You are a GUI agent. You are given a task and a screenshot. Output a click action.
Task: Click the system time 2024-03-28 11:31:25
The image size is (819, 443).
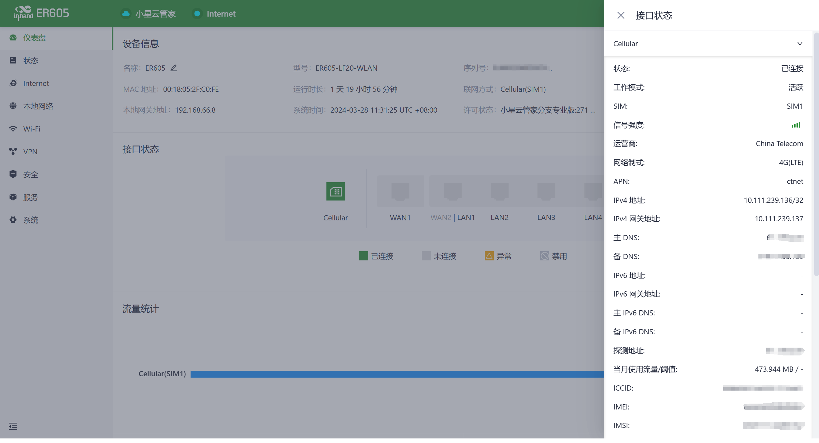(x=383, y=110)
